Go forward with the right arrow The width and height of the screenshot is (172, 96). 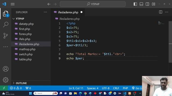55,4
